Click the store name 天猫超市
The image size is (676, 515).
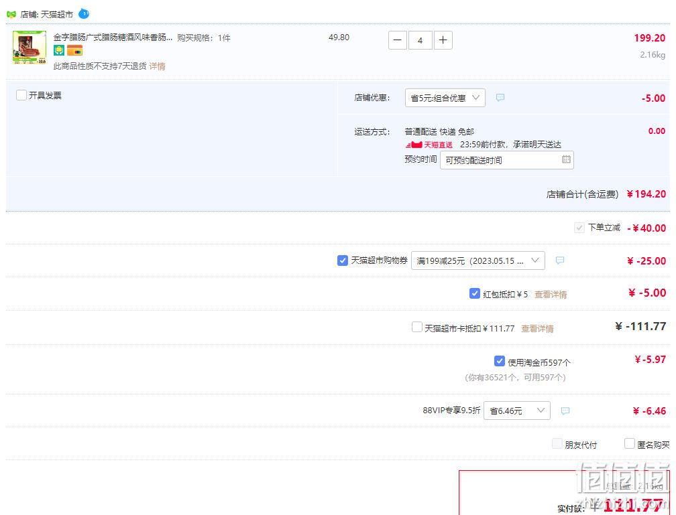pos(57,15)
